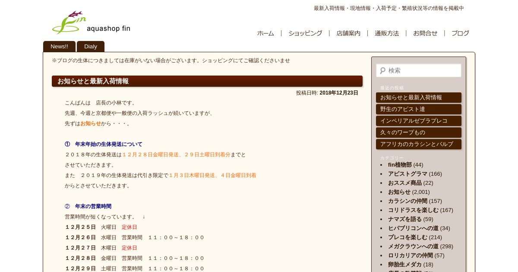Screen dimensions: 518x272
Task: Open recent post お知らせと最新入荷情報 in sidebar
Action: [419, 98]
